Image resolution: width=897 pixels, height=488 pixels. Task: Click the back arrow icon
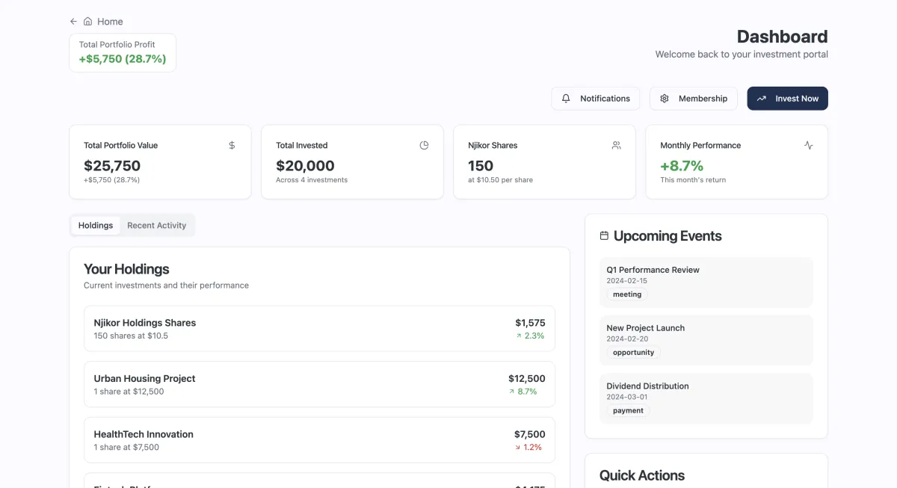[73, 22]
